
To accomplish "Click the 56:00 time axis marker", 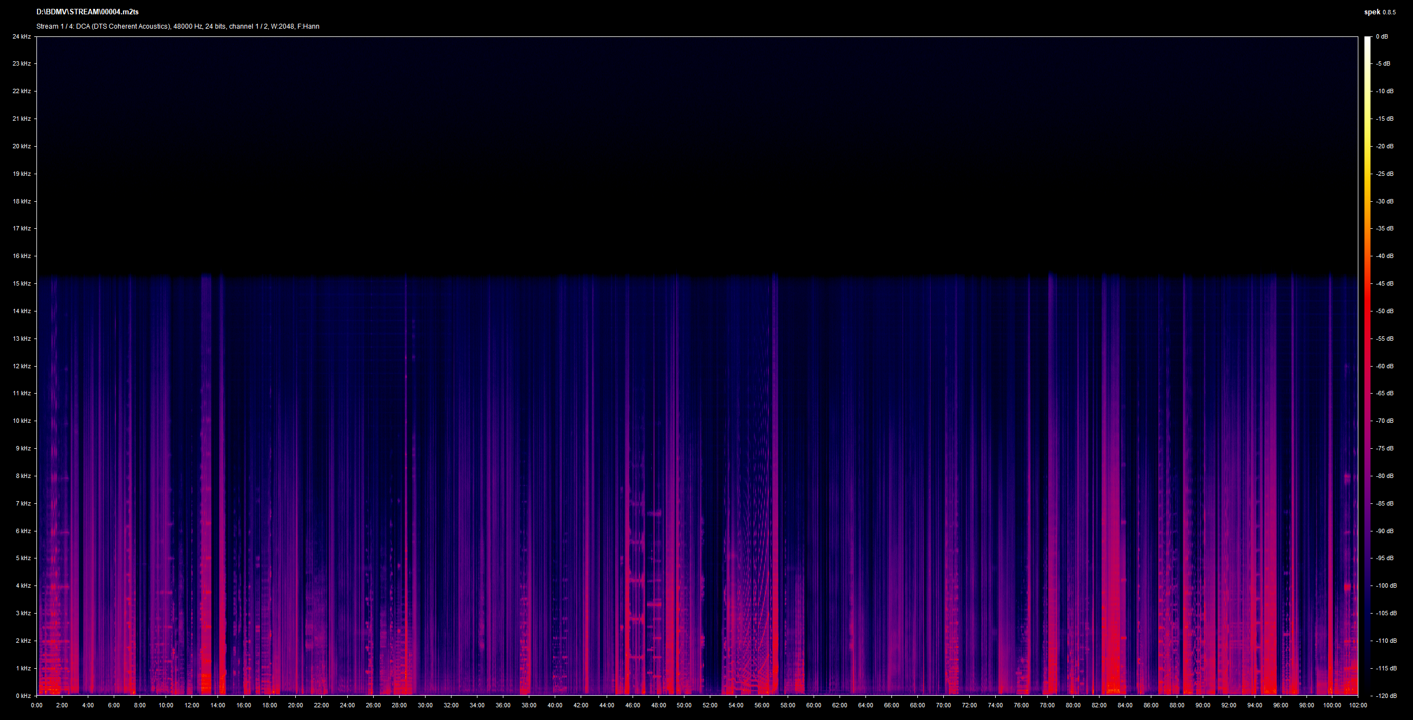I will (x=762, y=705).
